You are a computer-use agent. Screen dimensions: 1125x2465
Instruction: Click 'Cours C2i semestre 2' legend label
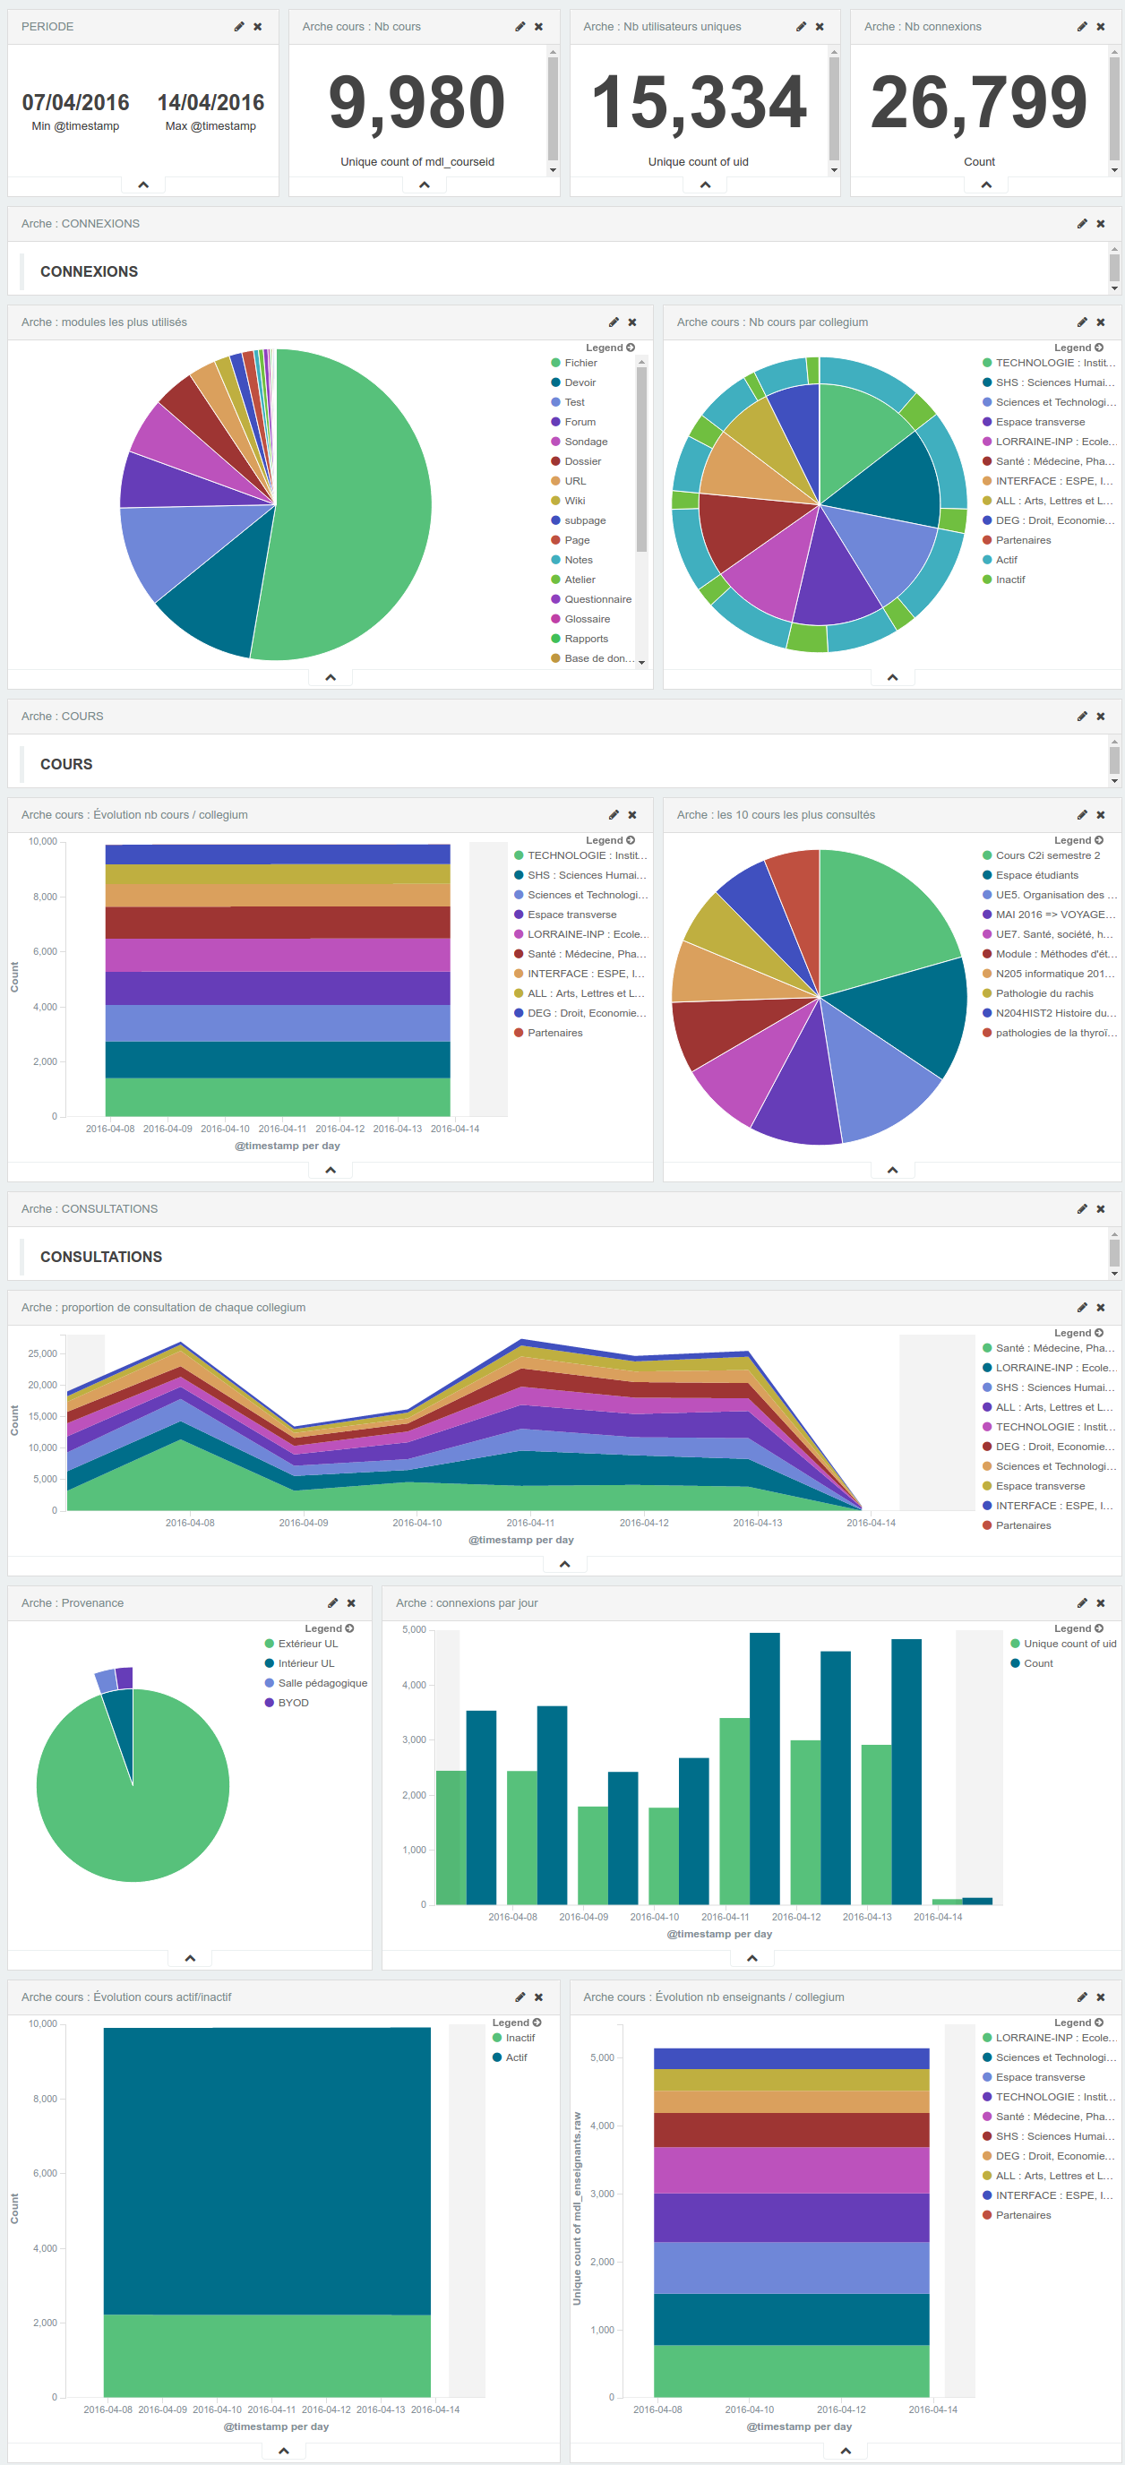(x=1046, y=856)
